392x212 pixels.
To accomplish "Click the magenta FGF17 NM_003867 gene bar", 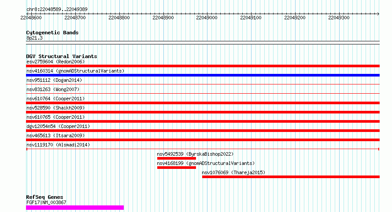I will point(75,208).
